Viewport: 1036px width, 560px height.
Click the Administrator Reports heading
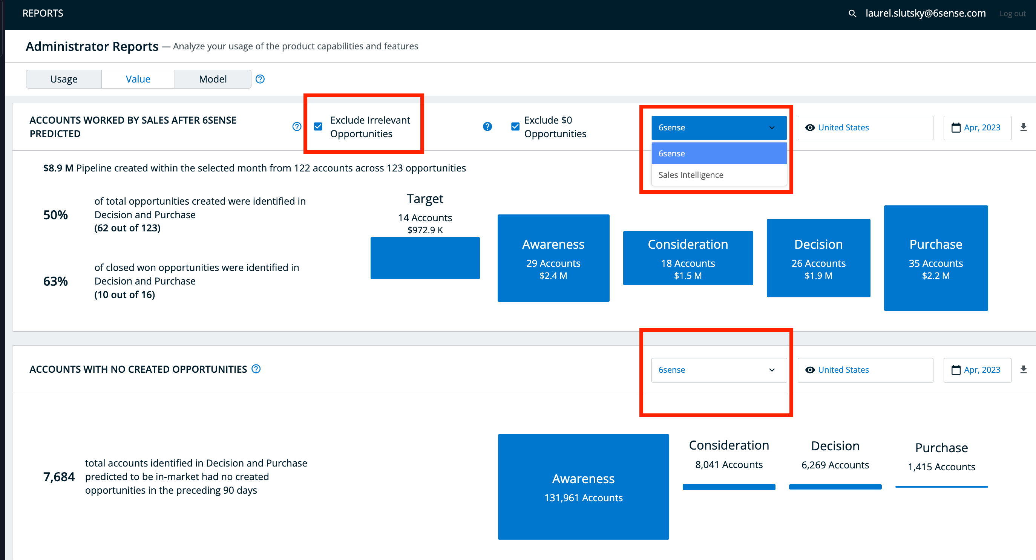click(92, 47)
